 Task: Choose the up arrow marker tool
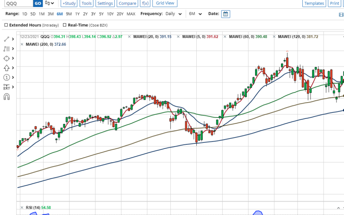click(6, 68)
